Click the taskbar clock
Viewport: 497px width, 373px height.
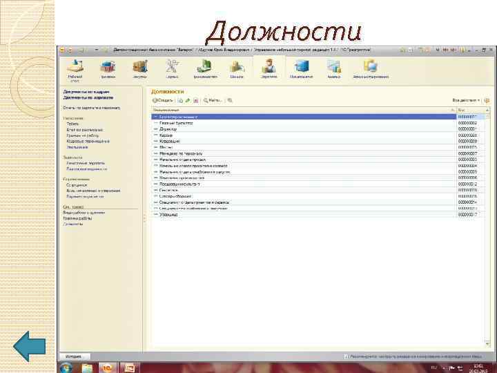coord(478,368)
